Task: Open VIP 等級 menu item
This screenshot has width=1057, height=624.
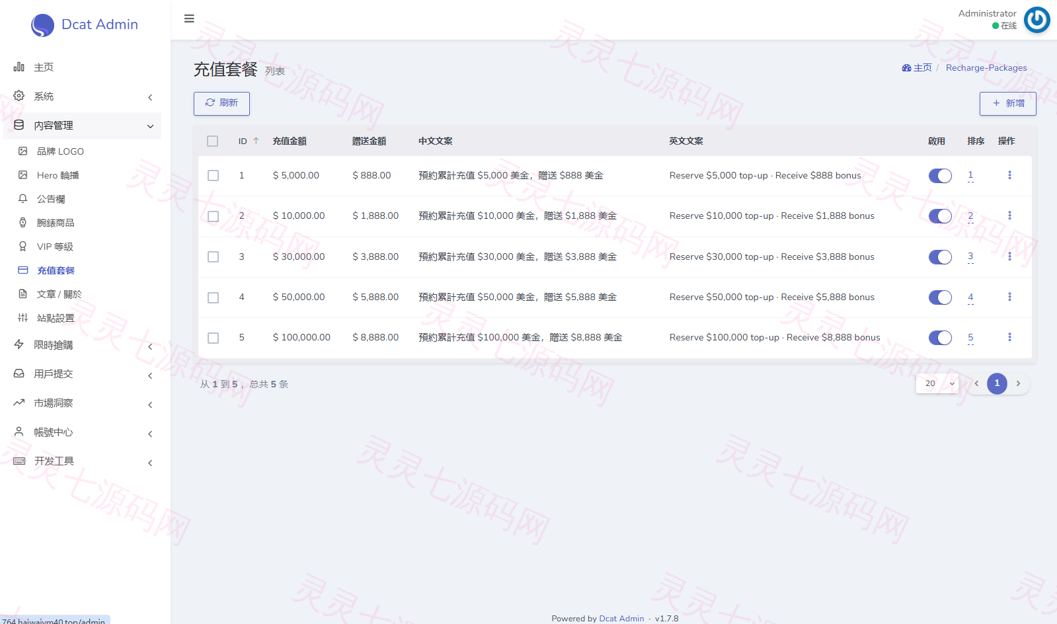Action: click(55, 247)
